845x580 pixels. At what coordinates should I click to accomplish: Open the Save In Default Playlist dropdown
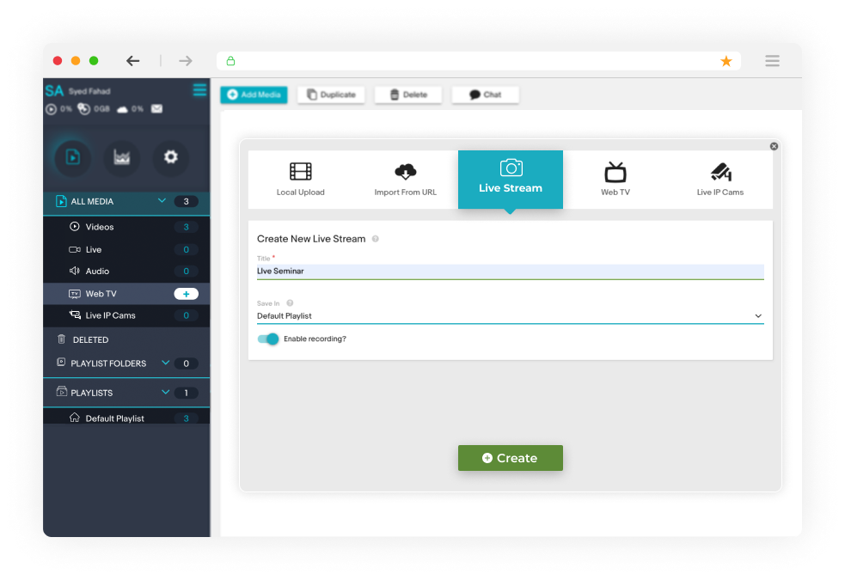pyautogui.click(x=511, y=316)
